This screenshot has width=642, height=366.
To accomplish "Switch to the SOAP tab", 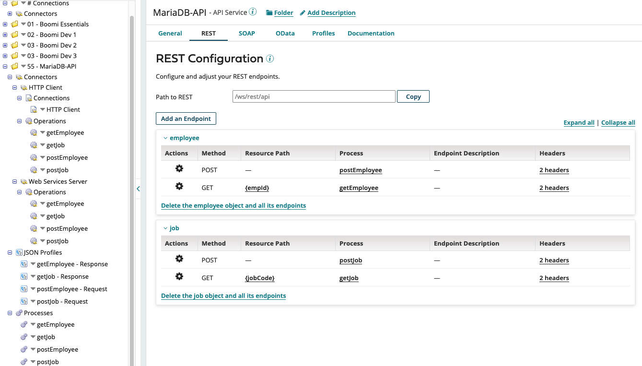I will [x=247, y=33].
